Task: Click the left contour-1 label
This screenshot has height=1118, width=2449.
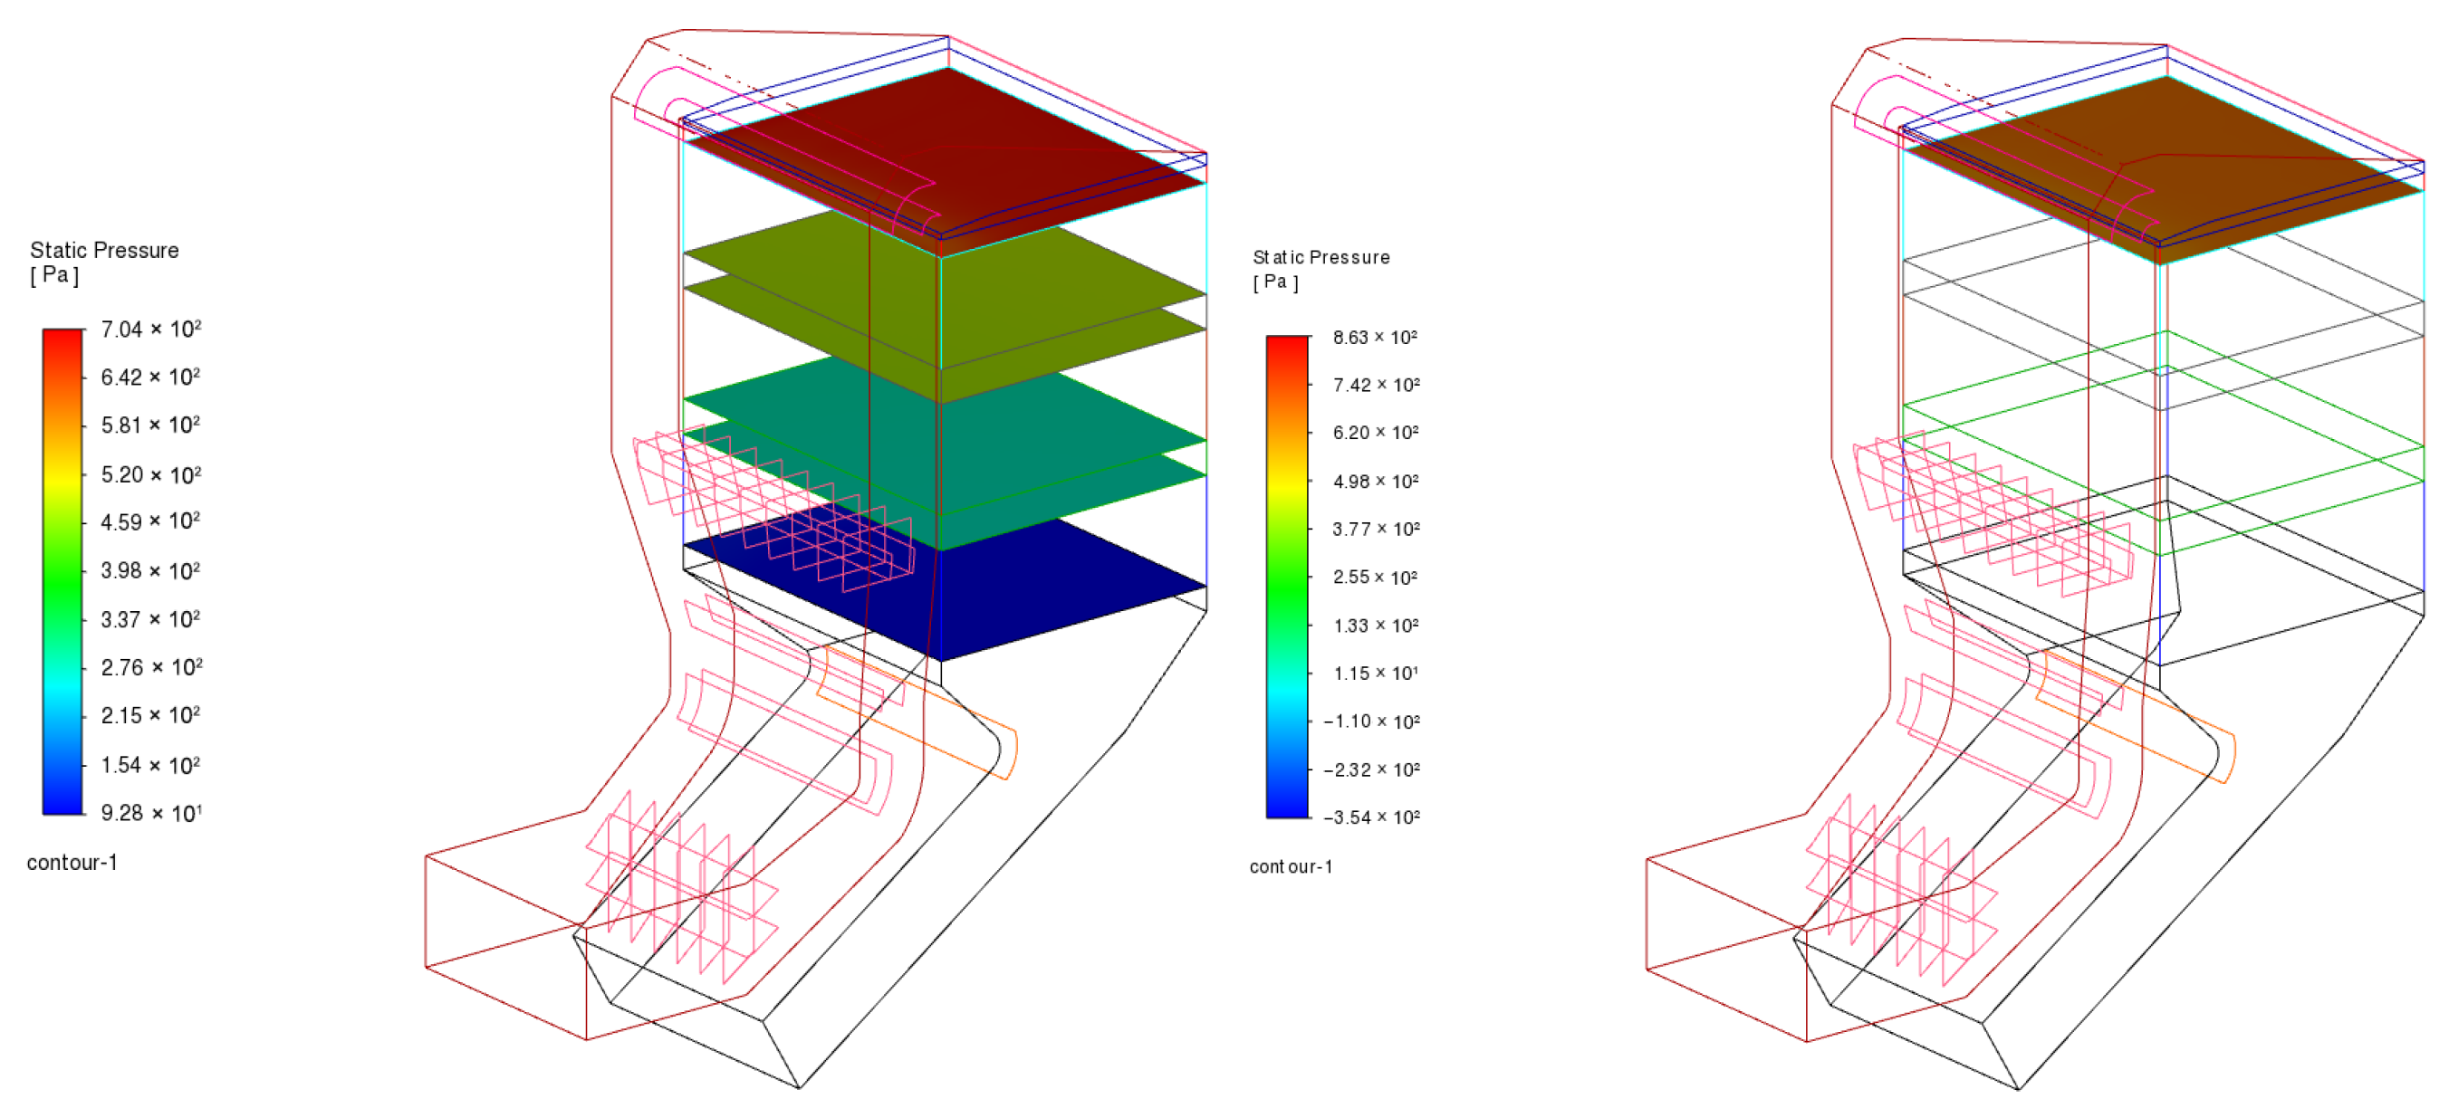Action: pos(72,863)
